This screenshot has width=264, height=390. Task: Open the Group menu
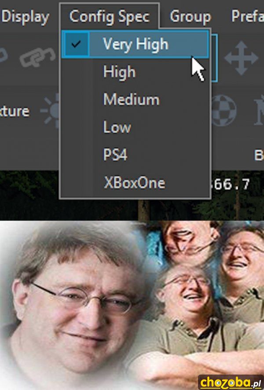click(x=191, y=16)
